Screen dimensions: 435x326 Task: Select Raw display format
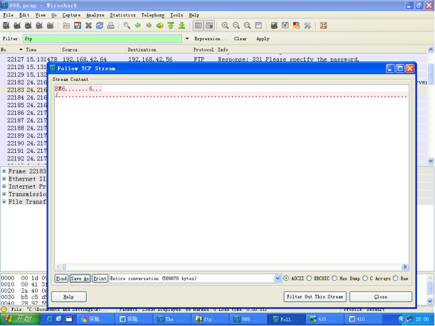tap(395, 278)
